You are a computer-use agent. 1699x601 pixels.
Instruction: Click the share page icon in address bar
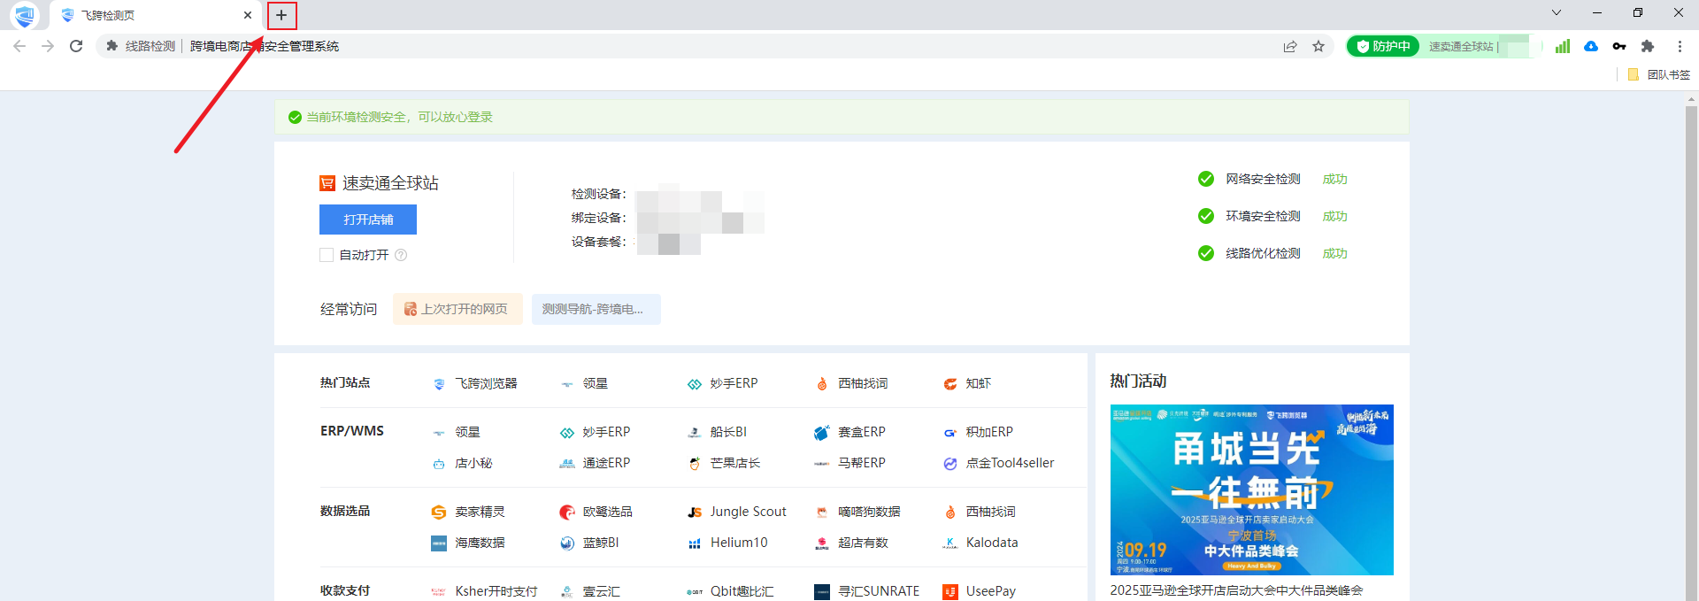tap(1290, 46)
